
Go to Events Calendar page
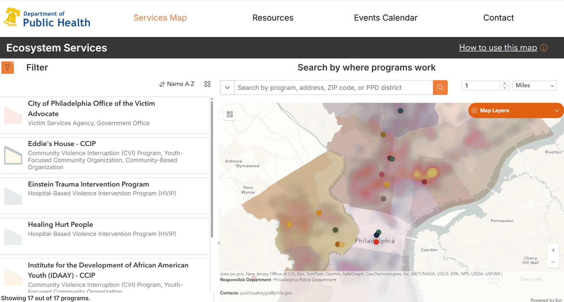[x=385, y=18]
